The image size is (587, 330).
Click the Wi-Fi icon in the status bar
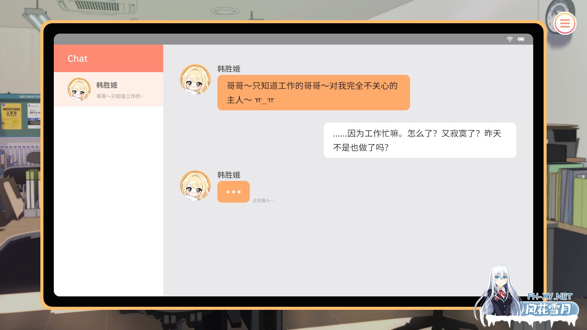pyautogui.click(x=509, y=39)
